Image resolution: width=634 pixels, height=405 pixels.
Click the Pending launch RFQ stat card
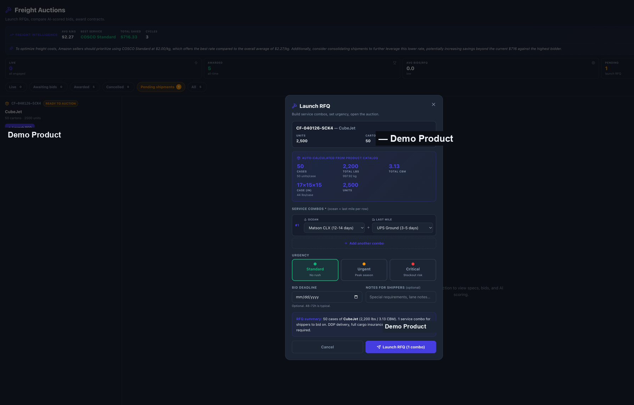618,68
